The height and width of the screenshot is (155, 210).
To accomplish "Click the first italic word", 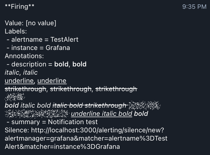I will [x=12, y=72].
